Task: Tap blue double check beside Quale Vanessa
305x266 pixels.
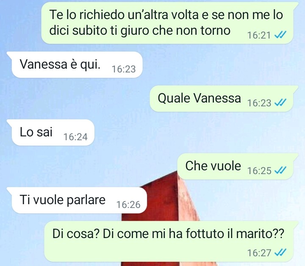Action: 280,103
